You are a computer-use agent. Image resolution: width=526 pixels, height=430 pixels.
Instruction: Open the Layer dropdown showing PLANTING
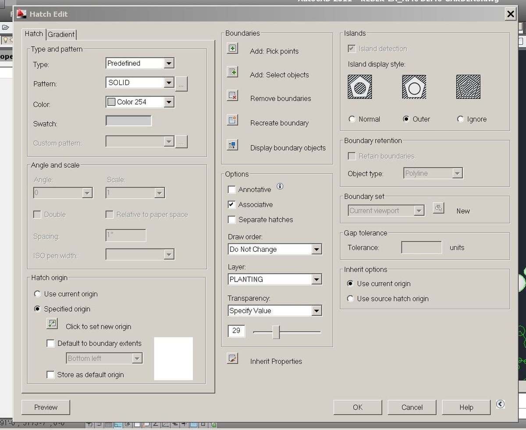316,279
